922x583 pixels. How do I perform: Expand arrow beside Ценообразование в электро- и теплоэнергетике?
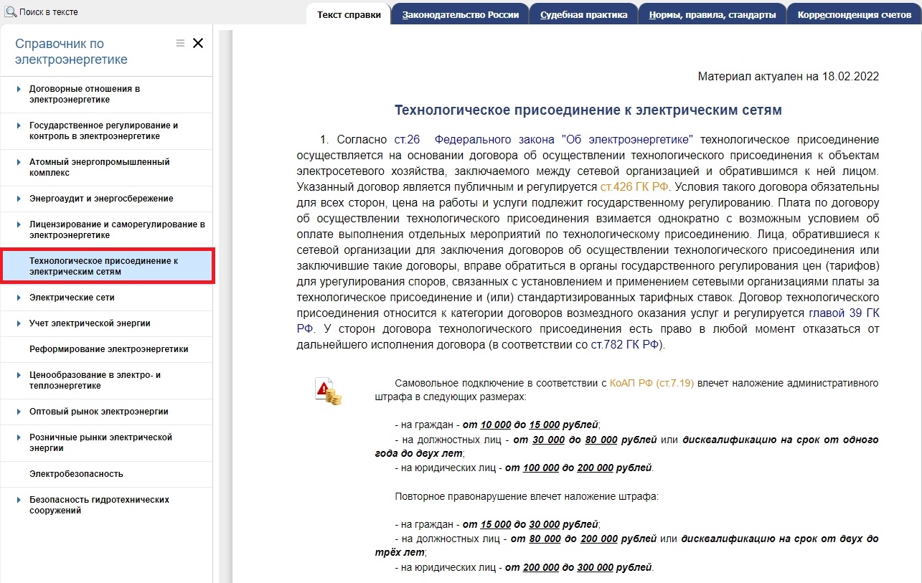point(19,375)
